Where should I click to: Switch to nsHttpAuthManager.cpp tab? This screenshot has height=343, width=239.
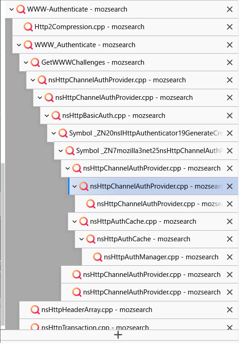pos(160,257)
